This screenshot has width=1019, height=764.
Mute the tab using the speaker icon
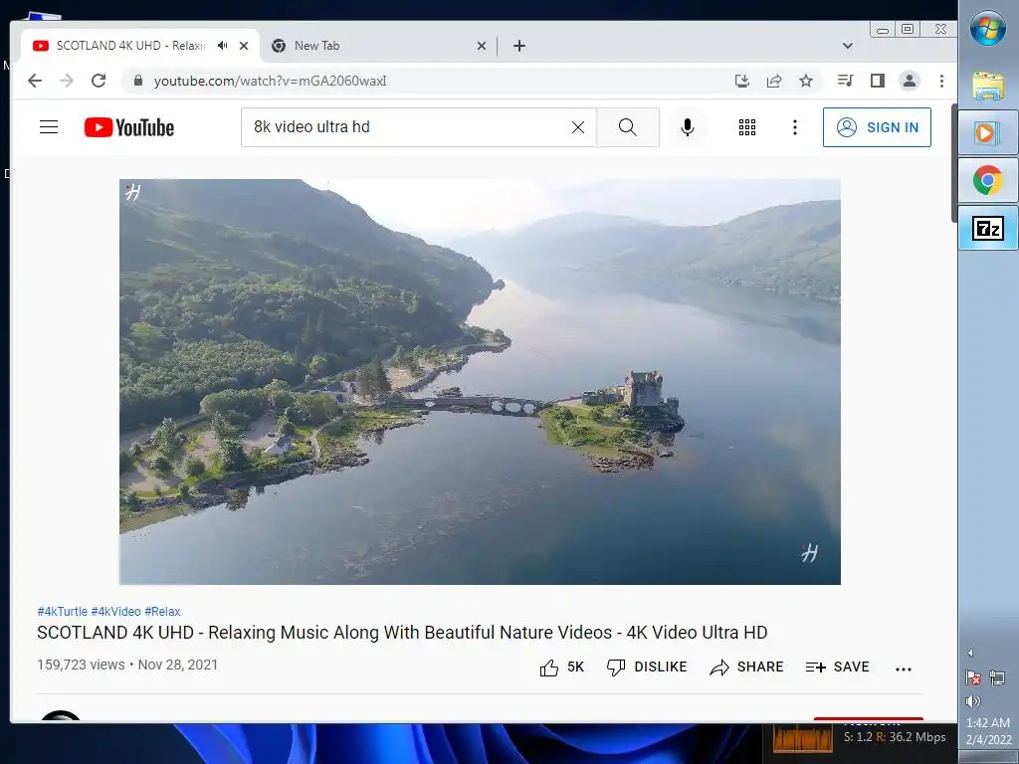tap(223, 46)
